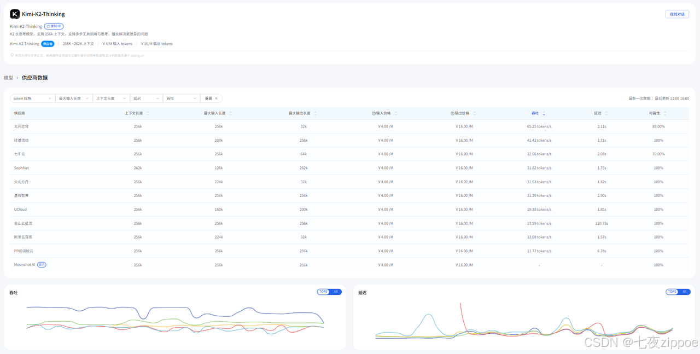Sort by 最大输出长度 column arrows

click(316, 113)
